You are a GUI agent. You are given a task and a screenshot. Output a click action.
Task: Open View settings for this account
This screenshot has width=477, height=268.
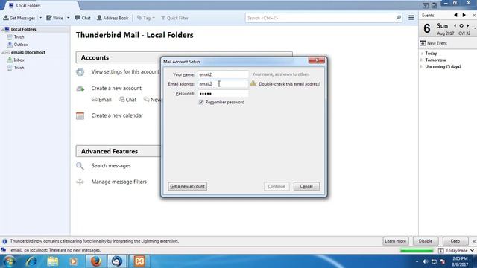pyautogui.click(x=125, y=72)
